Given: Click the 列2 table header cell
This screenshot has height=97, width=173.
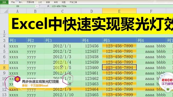Looking at the screenshot, I should click(35, 40).
